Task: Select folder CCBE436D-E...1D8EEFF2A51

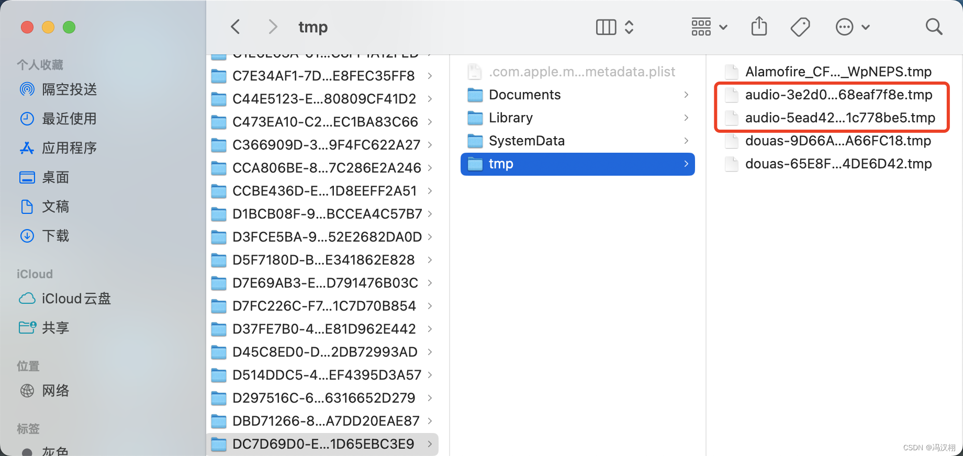Action: [322, 191]
